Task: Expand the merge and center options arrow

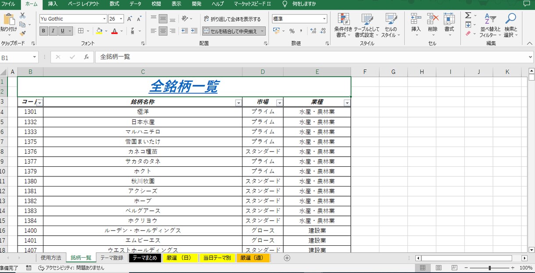Action: click(x=262, y=31)
